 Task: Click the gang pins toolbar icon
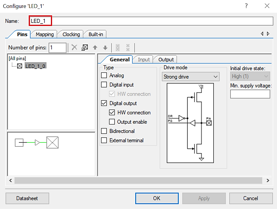[118, 47]
